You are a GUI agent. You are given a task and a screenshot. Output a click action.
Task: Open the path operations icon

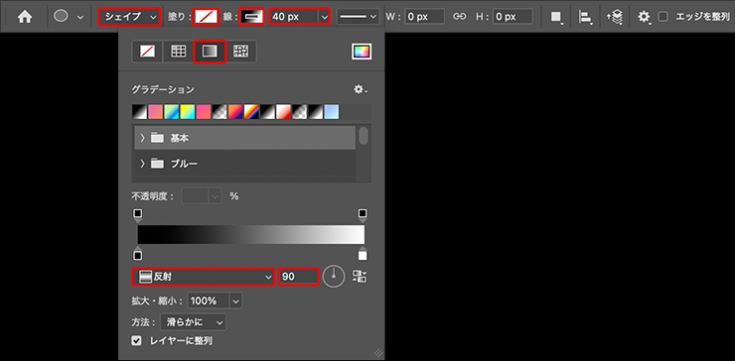(556, 17)
